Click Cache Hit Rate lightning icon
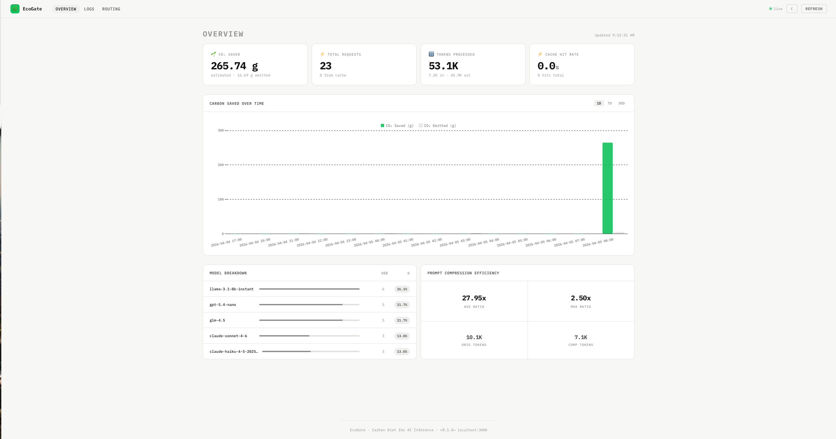 540,54
